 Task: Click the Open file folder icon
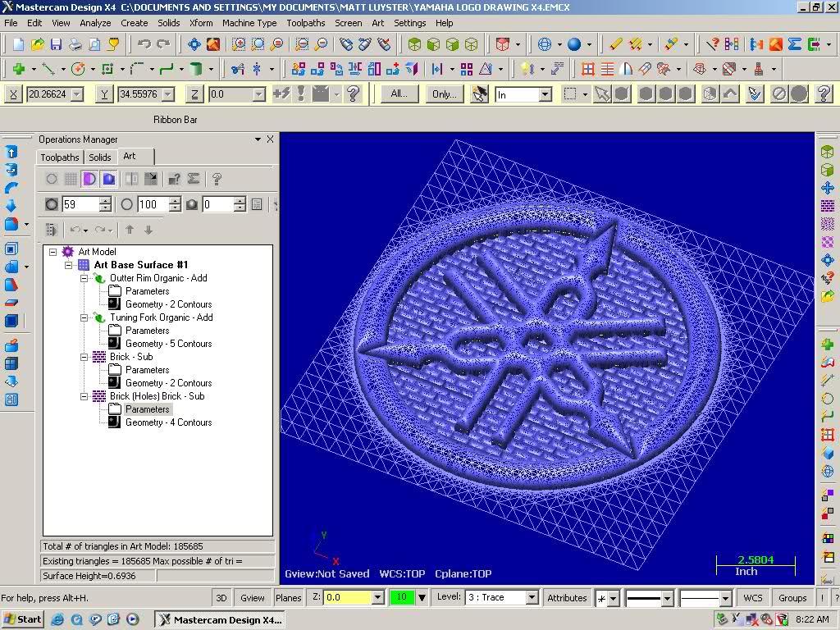click(x=38, y=44)
